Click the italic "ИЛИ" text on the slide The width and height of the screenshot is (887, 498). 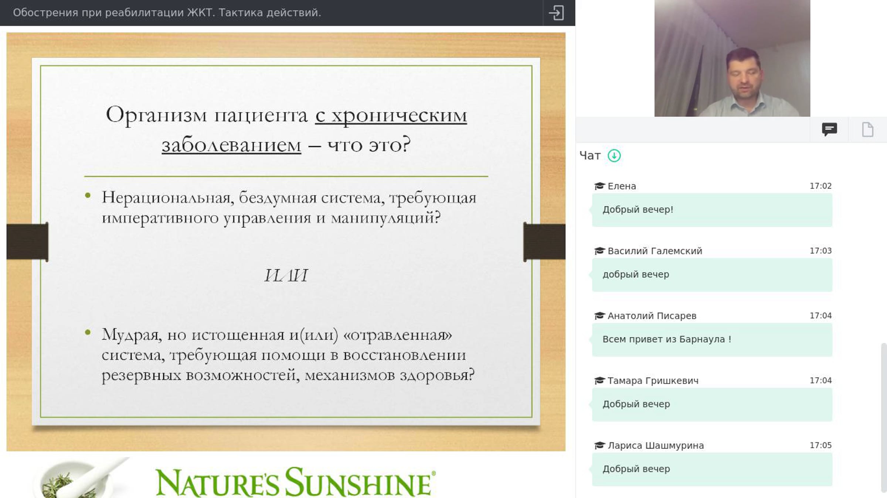pos(286,275)
